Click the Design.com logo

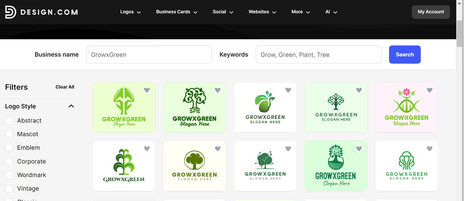(x=41, y=12)
